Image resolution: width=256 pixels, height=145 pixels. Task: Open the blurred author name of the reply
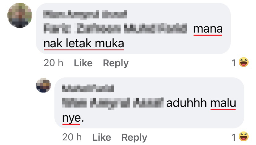point(88,88)
